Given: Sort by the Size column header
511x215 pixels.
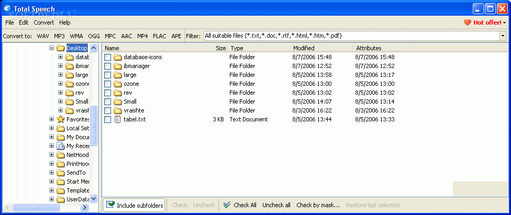Looking at the screenshot, I should coord(196,48).
